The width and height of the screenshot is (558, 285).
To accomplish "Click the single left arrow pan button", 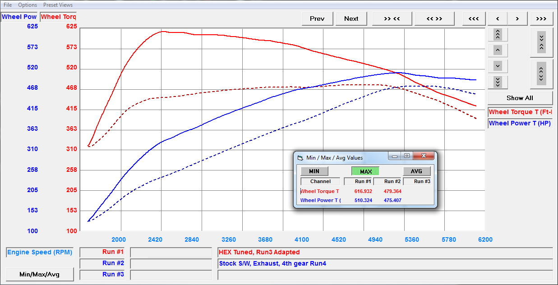I will click(x=498, y=18).
